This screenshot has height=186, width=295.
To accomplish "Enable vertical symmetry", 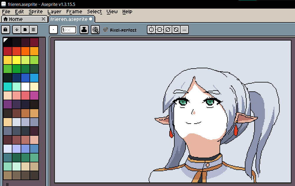I will (160, 30).
